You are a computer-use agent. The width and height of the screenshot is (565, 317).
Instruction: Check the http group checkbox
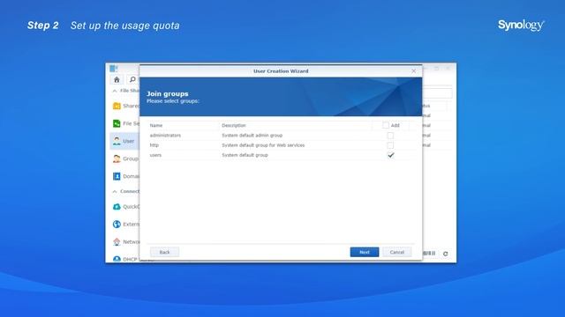coord(390,145)
